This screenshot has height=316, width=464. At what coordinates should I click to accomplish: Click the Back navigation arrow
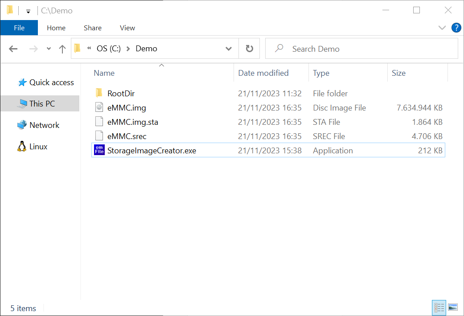click(x=13, y=49)
